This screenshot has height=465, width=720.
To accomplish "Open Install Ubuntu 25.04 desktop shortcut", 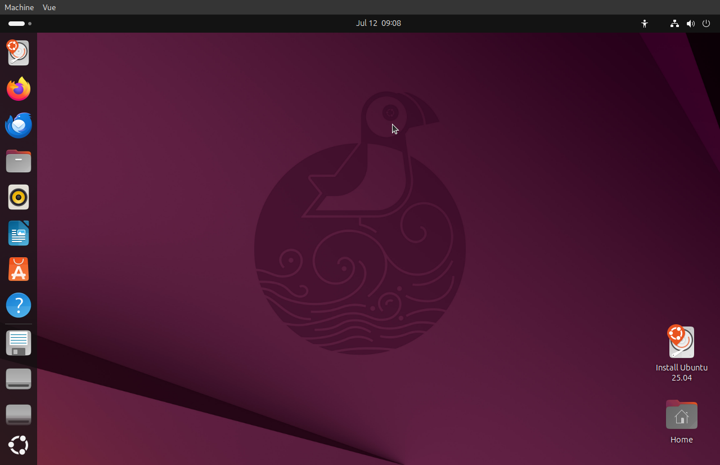I will (x=681, y=342).
